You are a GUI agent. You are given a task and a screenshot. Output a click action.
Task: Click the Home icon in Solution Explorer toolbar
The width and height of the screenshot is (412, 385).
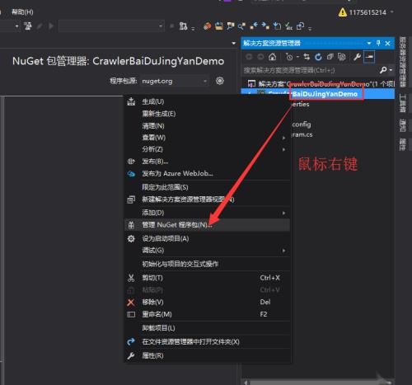point(272,57)
